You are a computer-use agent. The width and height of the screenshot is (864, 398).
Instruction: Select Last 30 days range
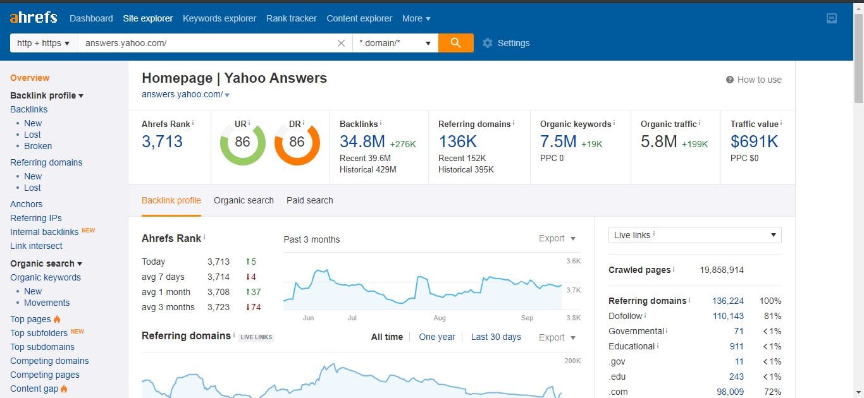[x=496, y=337]
